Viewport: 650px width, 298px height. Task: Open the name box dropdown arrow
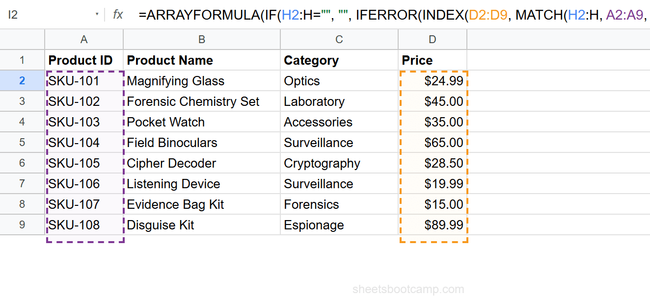pos(96,15)
